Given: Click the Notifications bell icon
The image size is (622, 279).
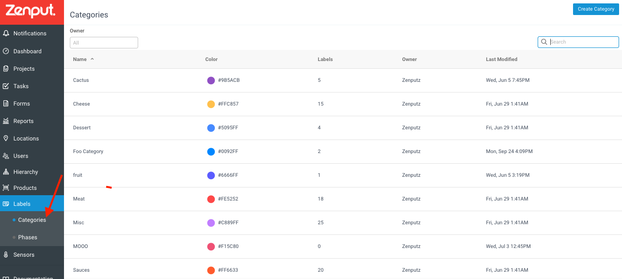Looking at the screenshot, I should point(6,33).
